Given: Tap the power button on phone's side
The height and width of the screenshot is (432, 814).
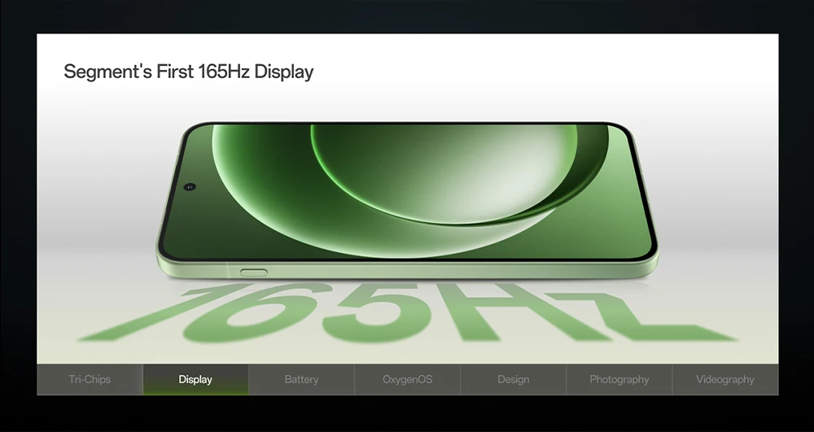Looking at the screenshot, I should (254, 273).
